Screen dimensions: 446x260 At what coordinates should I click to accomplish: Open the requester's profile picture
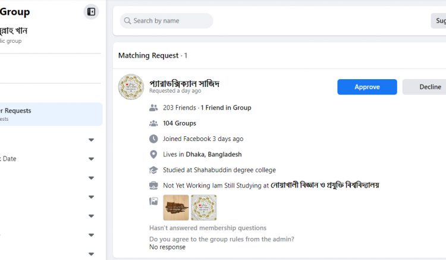point(131,87)
